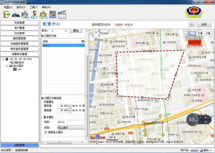The width and height of the screenshot is (215, 153).
Task: Click the server icon beside 120.25.247.85:9701
Action: pos(7,59)
